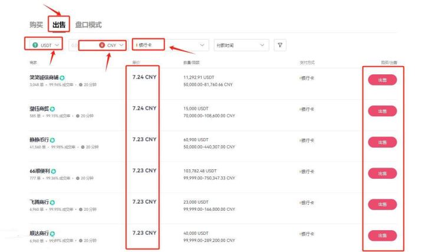Open the 银行卡 payment method dropdown
The image size is (442, 252).
click(171, 45)
